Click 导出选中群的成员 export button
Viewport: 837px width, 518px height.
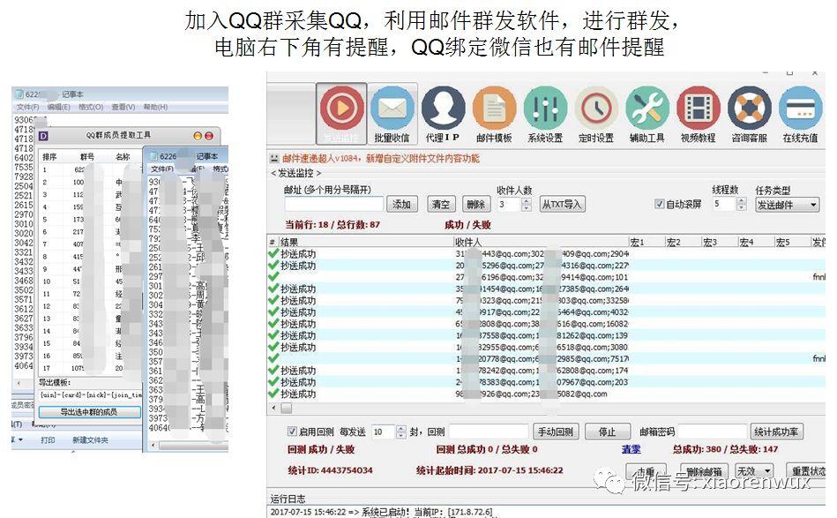89,412
